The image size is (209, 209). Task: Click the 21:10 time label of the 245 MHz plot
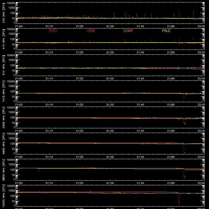pos(49,26)
